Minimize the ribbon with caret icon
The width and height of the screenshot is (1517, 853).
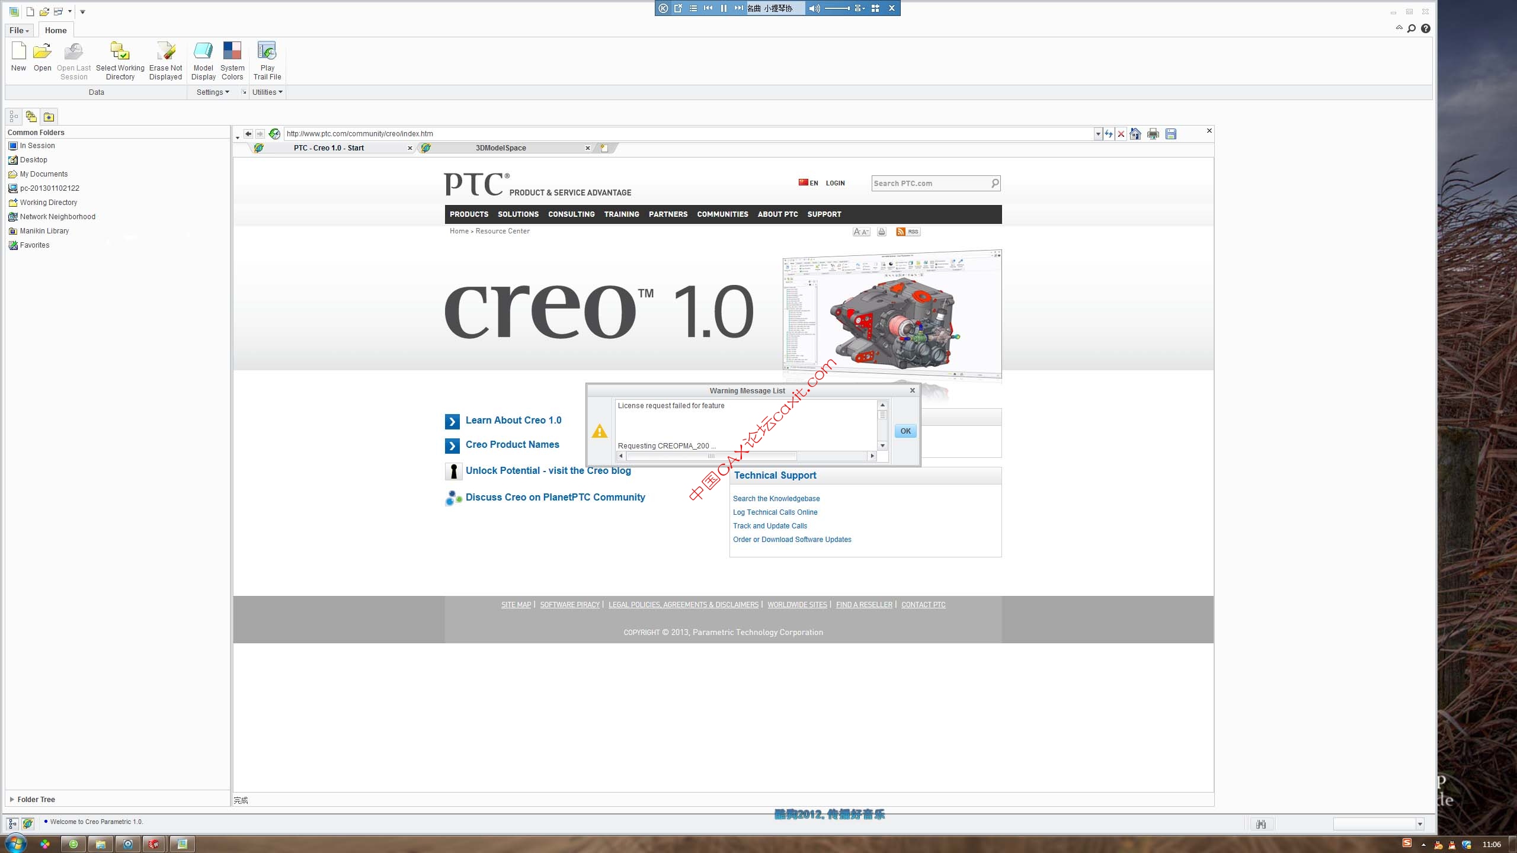(x=1399, y=28)
